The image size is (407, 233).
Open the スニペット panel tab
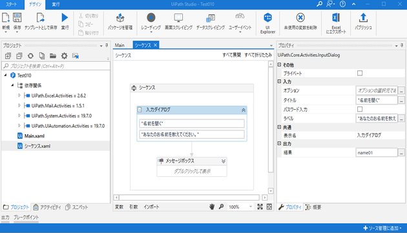(77, 207)
